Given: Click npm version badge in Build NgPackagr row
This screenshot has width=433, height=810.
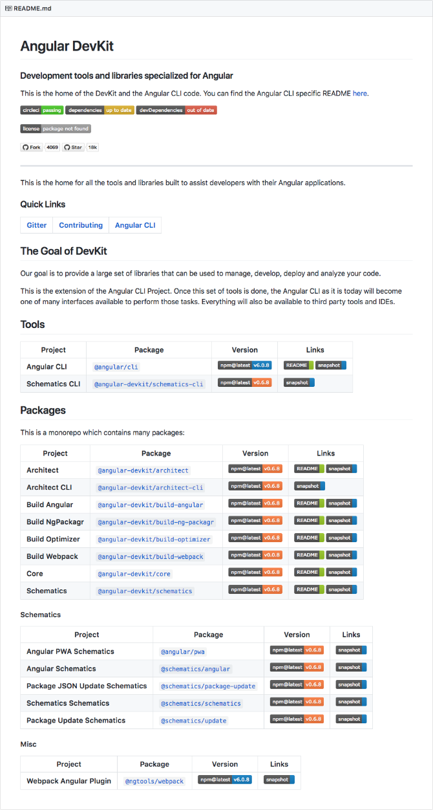Looking at the screenshot, I should pos(255,521).
